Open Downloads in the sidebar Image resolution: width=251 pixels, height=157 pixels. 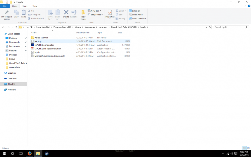pos(14,42)
